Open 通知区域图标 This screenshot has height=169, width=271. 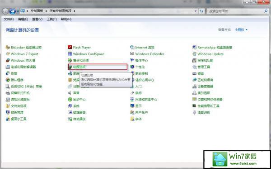[18, 100]
